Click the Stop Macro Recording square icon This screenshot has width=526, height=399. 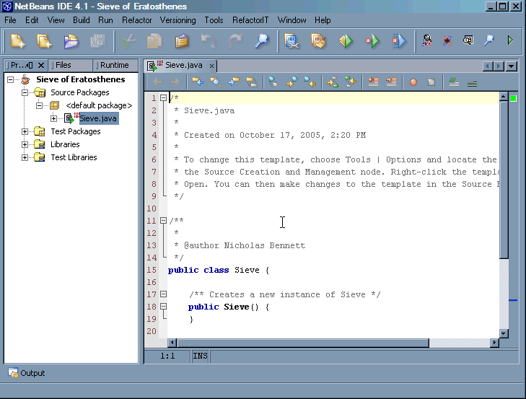431,82
